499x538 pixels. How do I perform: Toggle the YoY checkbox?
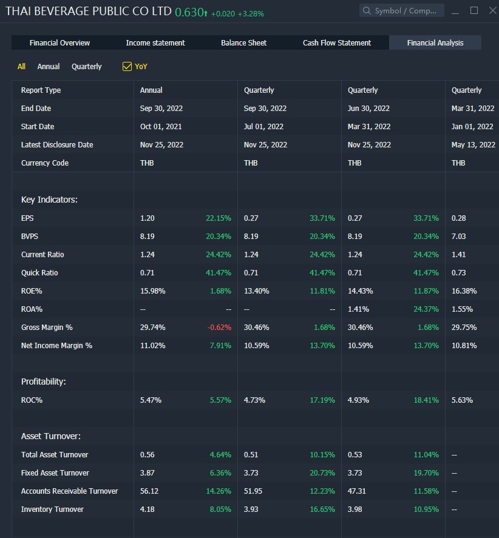tap(127, 66)
